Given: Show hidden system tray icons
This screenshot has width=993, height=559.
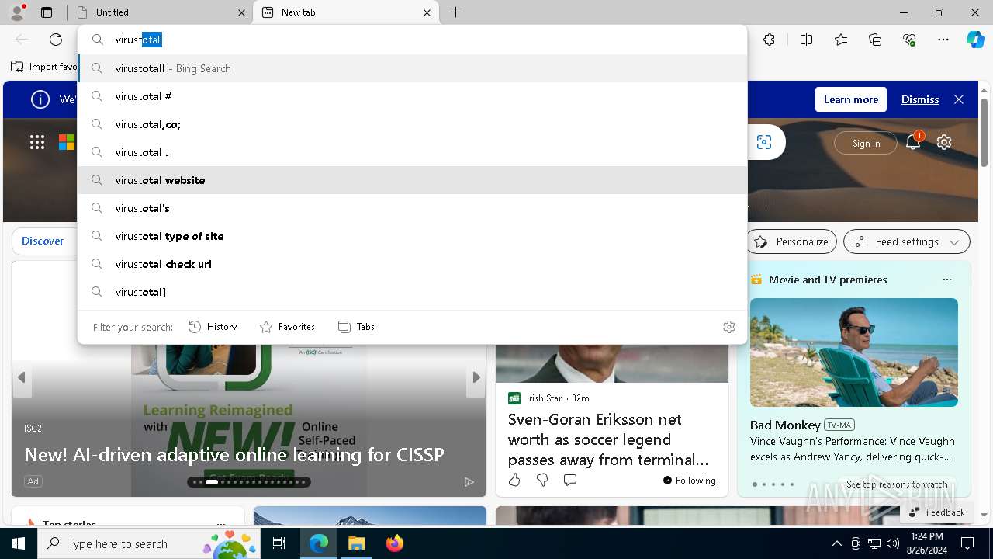Looking at the screenshot, I should [836, 543].
